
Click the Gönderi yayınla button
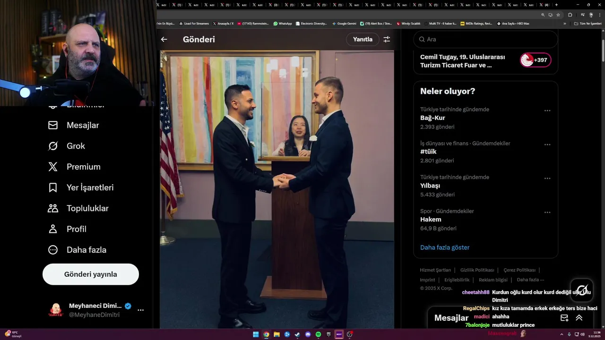tap(91, 274)
